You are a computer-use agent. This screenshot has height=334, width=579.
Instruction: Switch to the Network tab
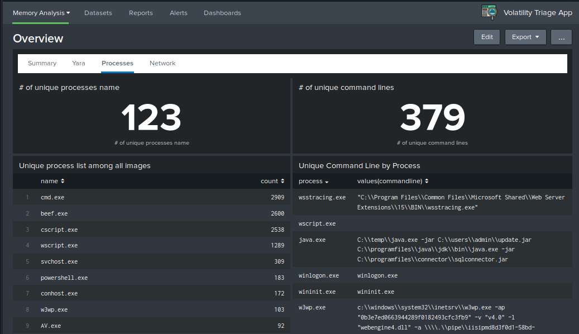[x=162, y=63]
